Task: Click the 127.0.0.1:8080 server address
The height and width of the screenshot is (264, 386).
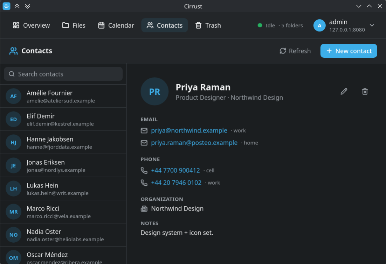Action: point(347,30)
